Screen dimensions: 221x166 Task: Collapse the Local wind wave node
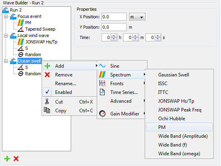(6, 35)
